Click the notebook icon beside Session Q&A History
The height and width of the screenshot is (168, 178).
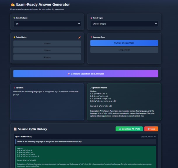click(x=15, y=129)
